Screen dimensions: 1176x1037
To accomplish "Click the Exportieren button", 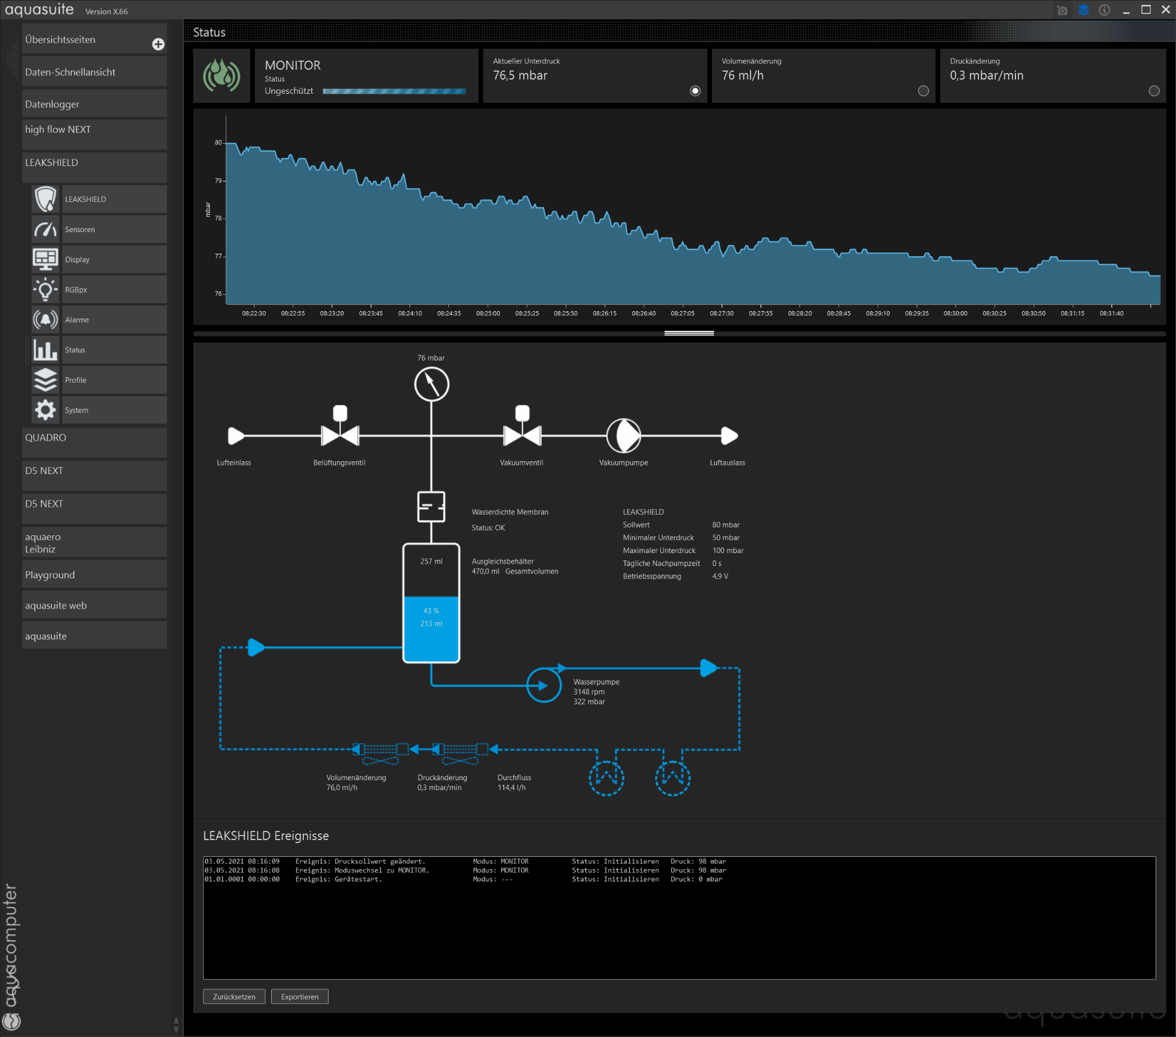I will (x=300, y=997).
